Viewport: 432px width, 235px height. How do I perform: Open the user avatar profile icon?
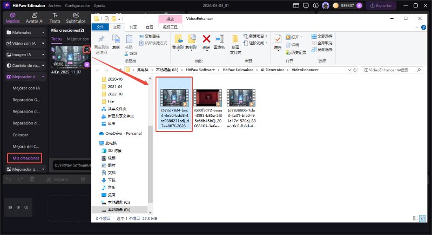coord(326,5)
